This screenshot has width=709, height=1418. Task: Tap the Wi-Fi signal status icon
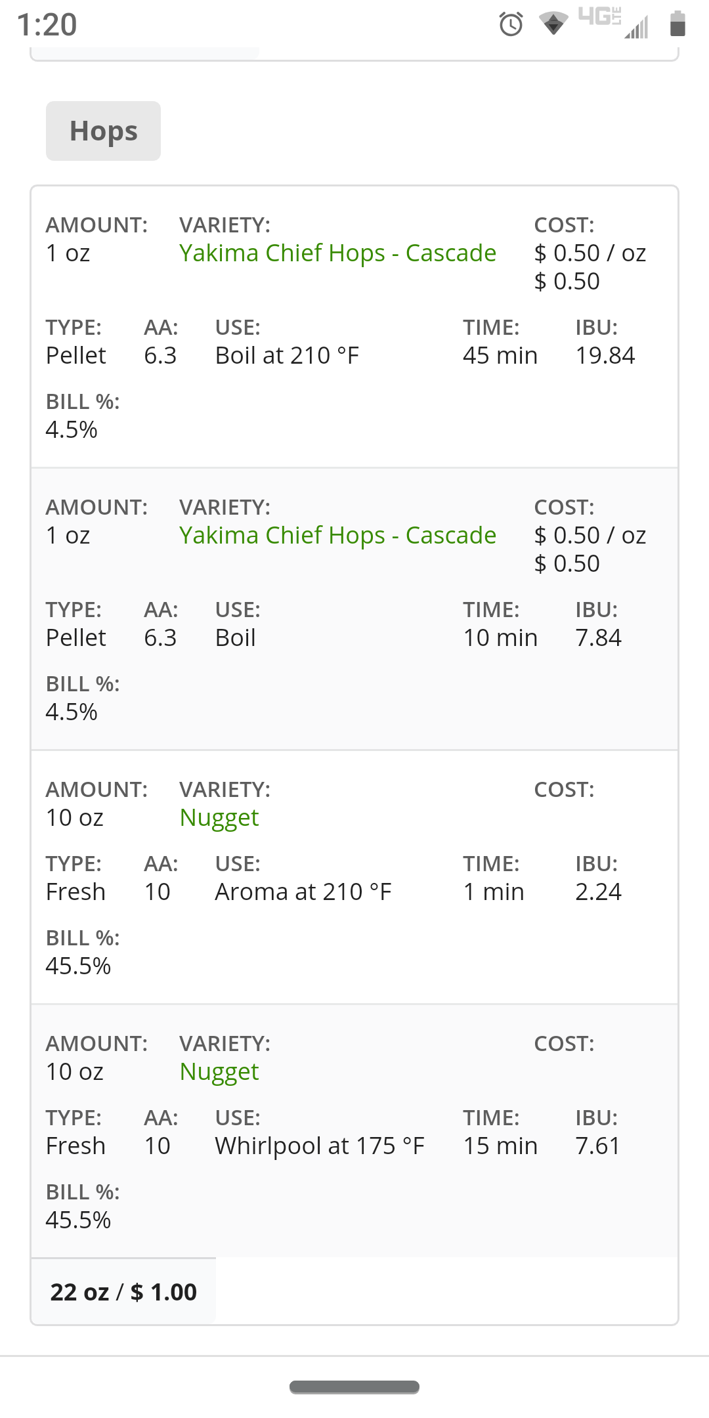[553, 24]
